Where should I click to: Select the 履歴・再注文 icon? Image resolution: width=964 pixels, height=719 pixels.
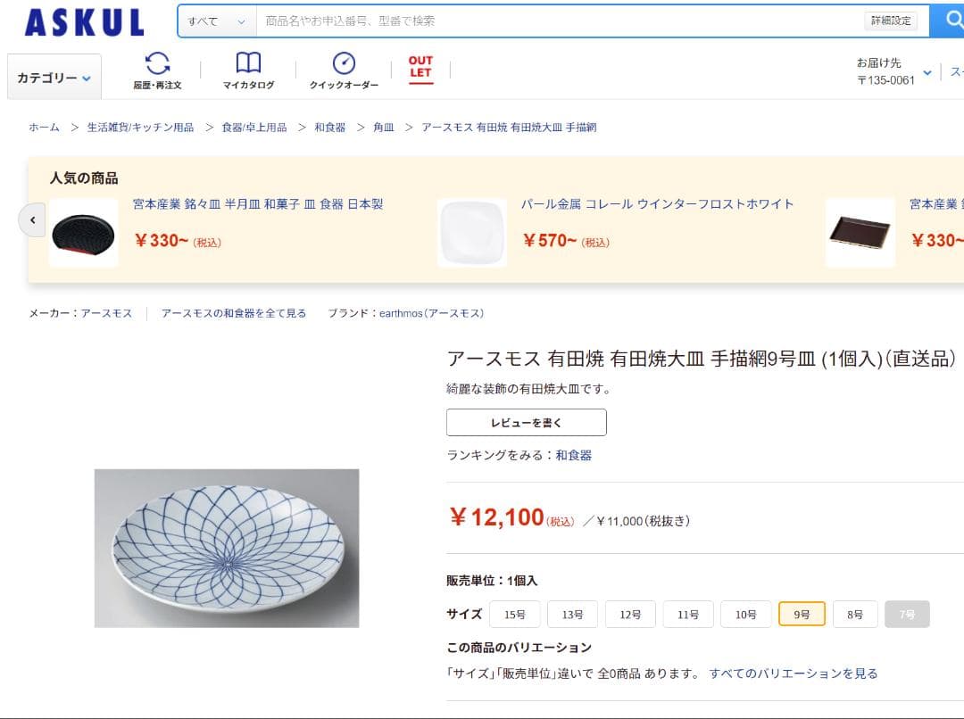(158, 64)
